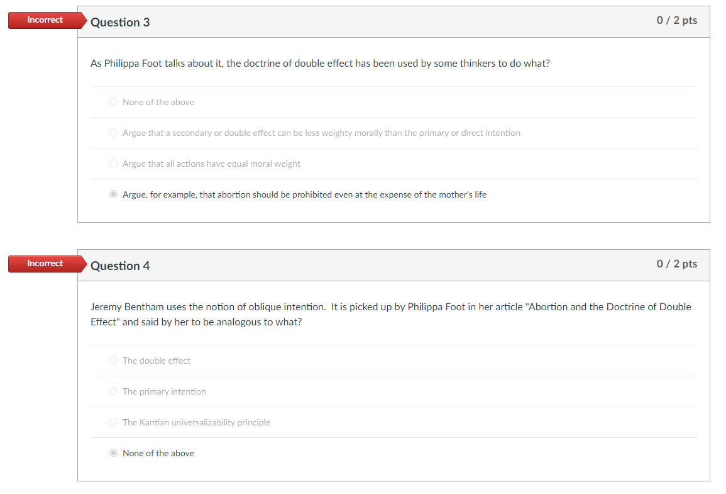Click answer label 'The double effect'
Viewport: 726px width, 494px height.
coord(157,361)
